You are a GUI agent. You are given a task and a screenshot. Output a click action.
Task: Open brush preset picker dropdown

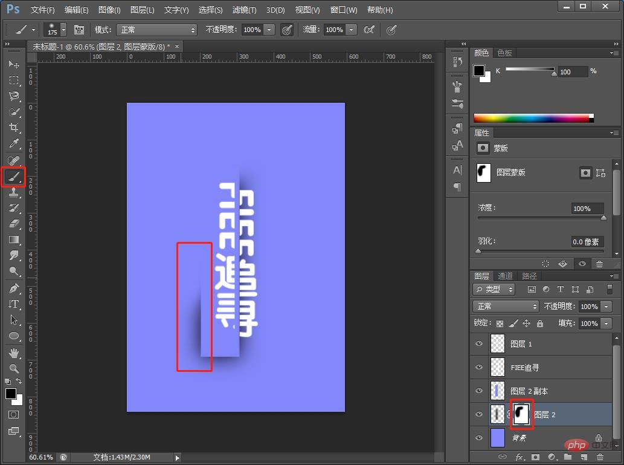[x=63, y=30]
